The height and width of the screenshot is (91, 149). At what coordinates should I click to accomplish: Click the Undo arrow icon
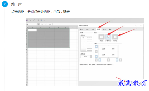[30, 20]
